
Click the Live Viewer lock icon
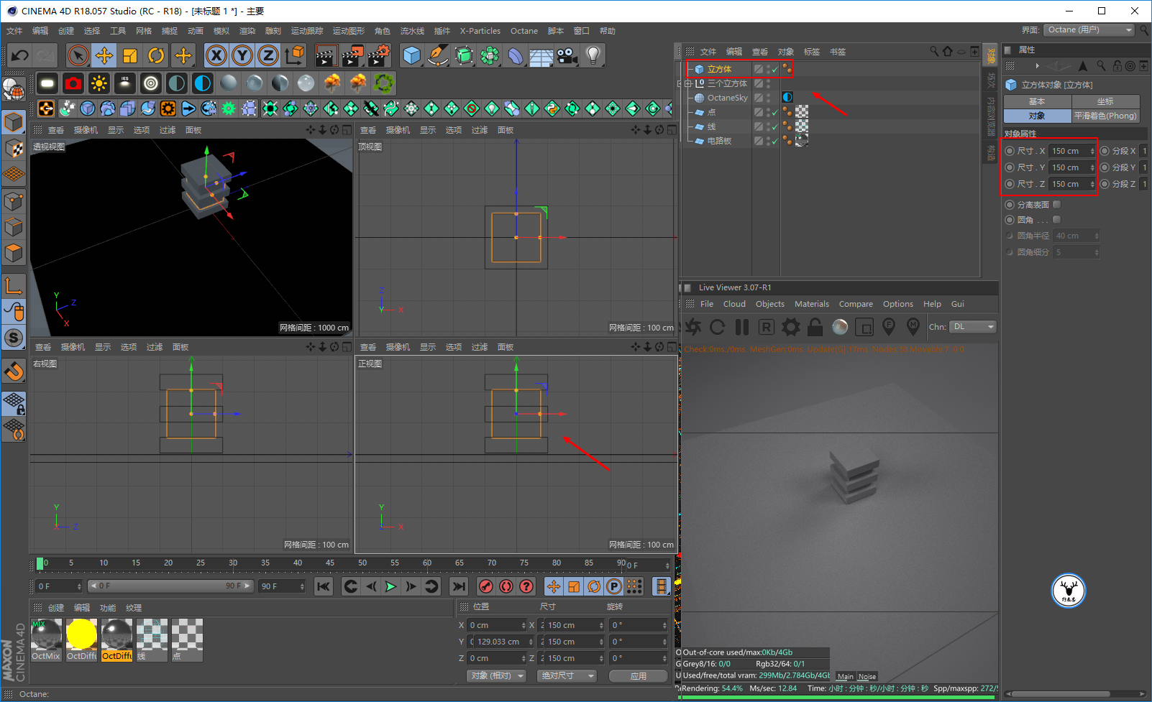(x=815, y=328)
